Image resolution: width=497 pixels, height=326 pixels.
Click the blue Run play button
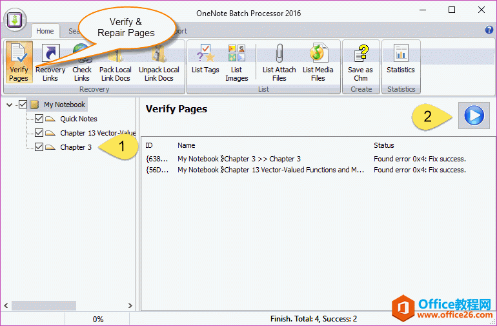click(474, 116)
